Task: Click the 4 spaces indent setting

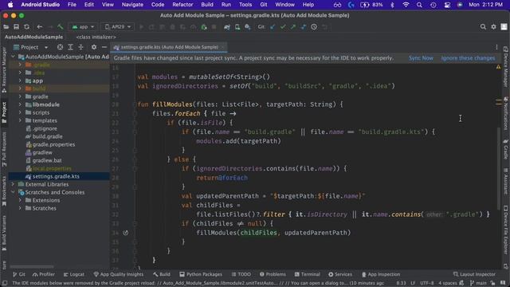Action: pyautogui.click(x=448, y=283)
